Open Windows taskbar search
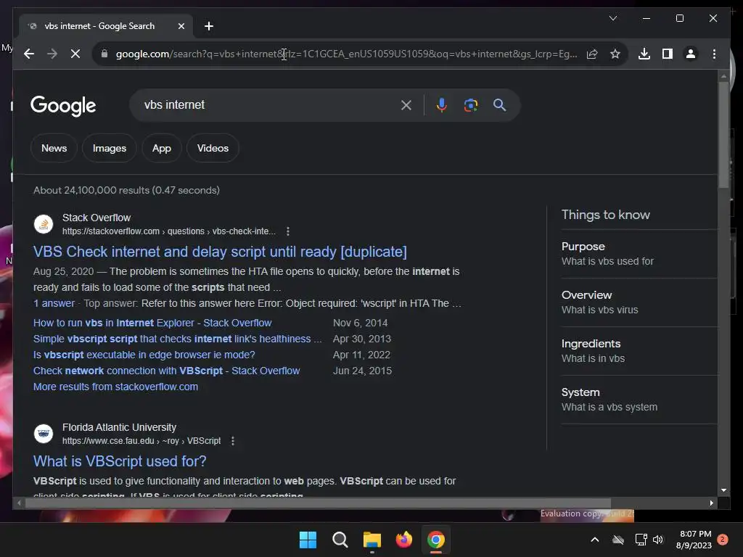743x557 pixels. pos(340,540)
